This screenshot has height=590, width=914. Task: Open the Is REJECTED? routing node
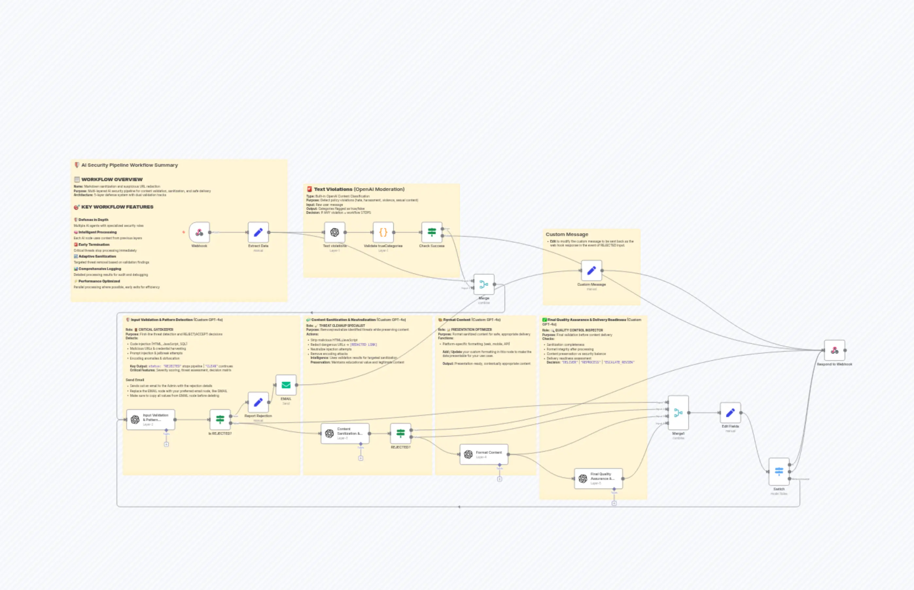[x=220, y=420]
